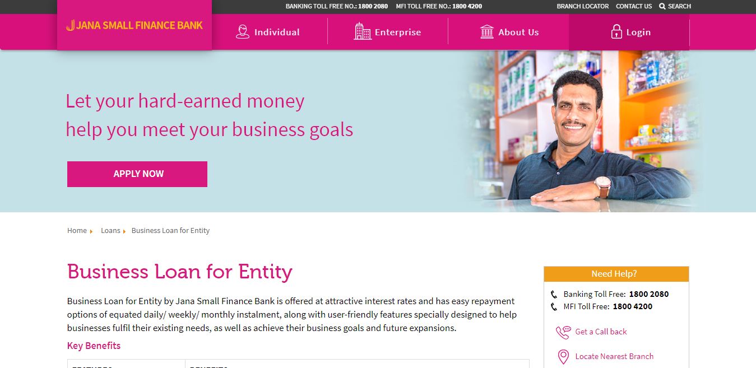Expand the Individual navigation menu
This screenshot has width=756, height=368.
tap(276, 32)
